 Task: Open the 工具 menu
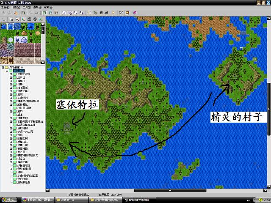tap(27, 8)
